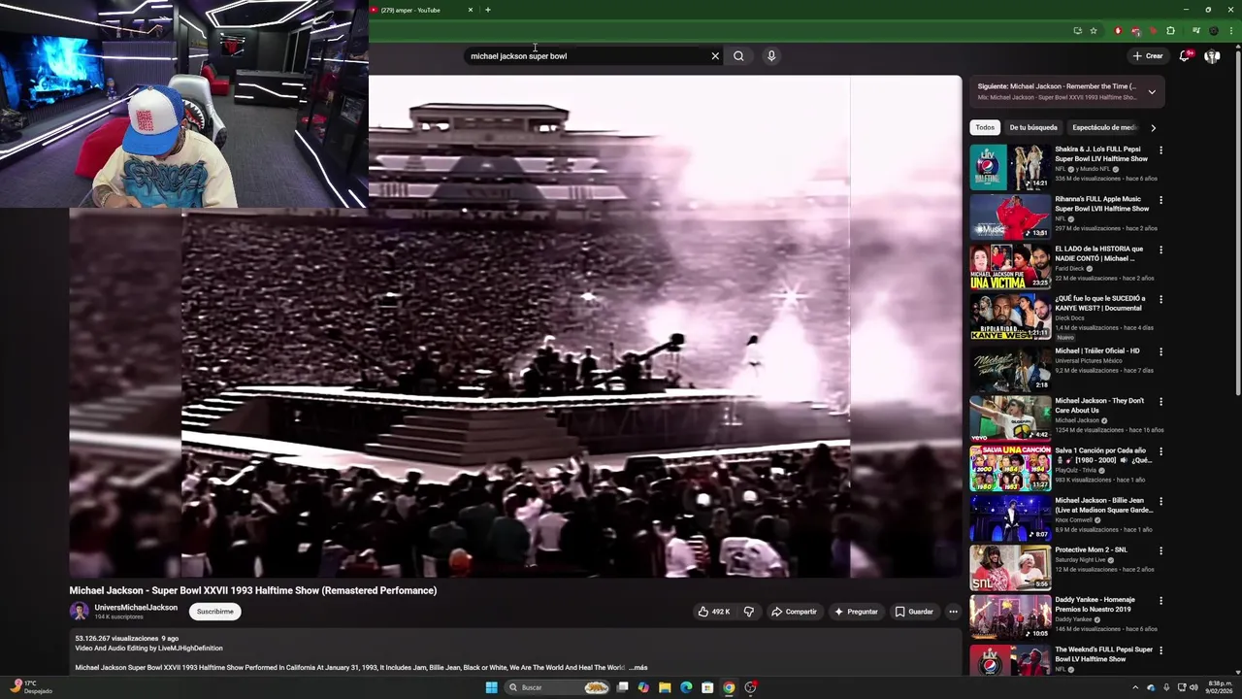This screenshot has width=1242, height=699.
Task: Clear the YouTube search box text
Action: (x=715, y=56)
